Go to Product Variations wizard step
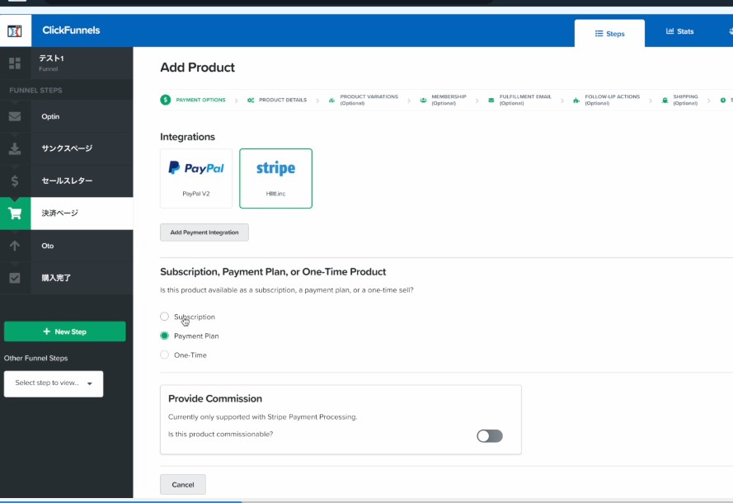Screen dimensions: 733x503 click(x=364, y=100)
